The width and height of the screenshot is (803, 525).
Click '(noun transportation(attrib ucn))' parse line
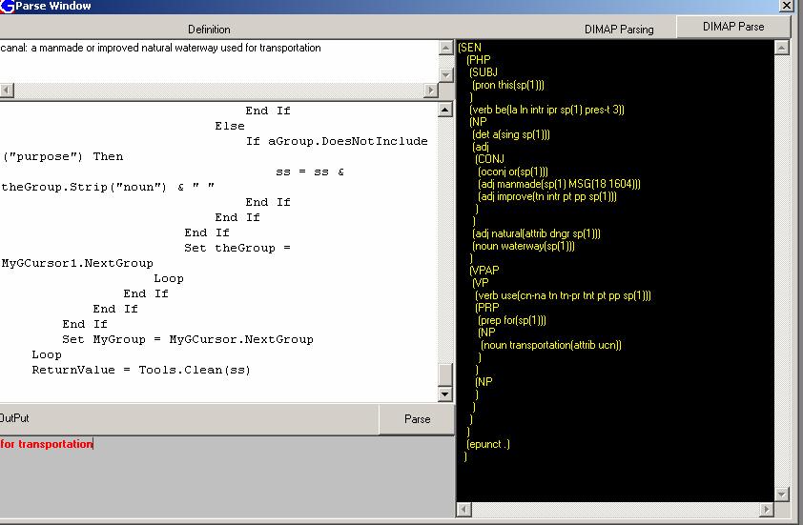tap(551, 345)
